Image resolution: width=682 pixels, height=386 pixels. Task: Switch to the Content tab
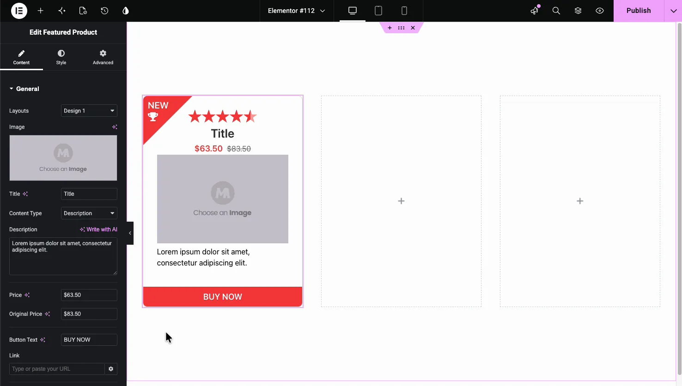(21, 57)
